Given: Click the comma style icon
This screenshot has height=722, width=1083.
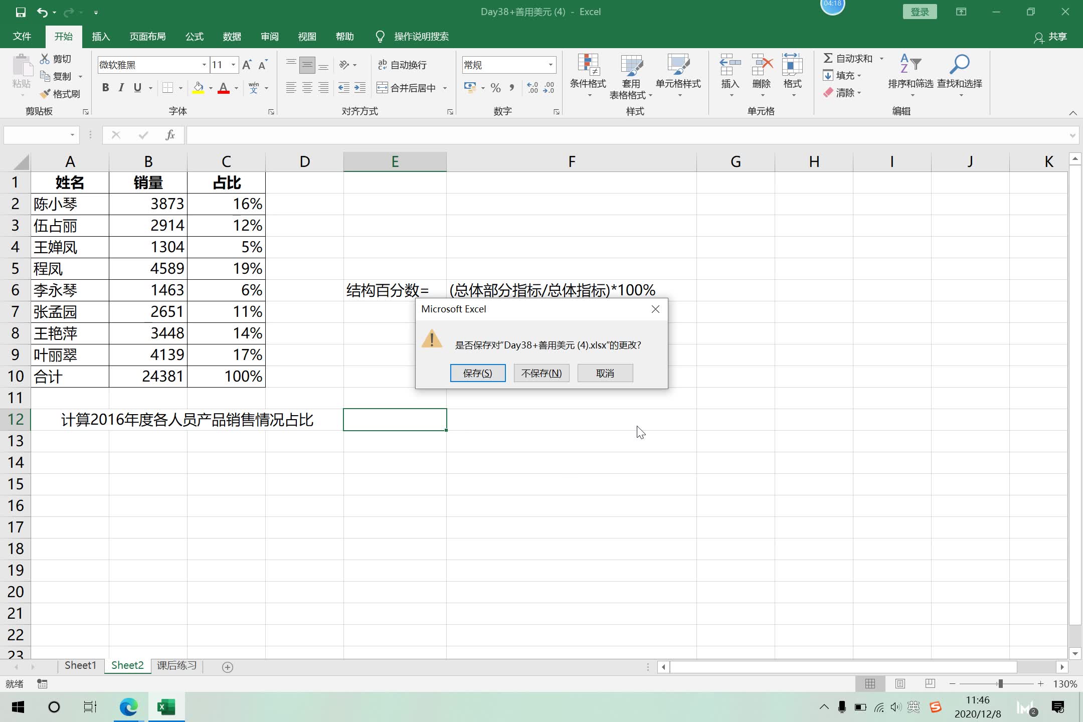Looking at the screenshot, I should click(x=512, y=88).
